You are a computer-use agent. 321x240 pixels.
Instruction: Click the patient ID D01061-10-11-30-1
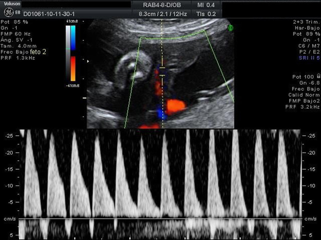pyautogui.click(x=49, y=14)
